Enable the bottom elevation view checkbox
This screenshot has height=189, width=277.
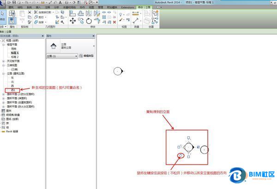pyautogui.click(x=188, y=157)
